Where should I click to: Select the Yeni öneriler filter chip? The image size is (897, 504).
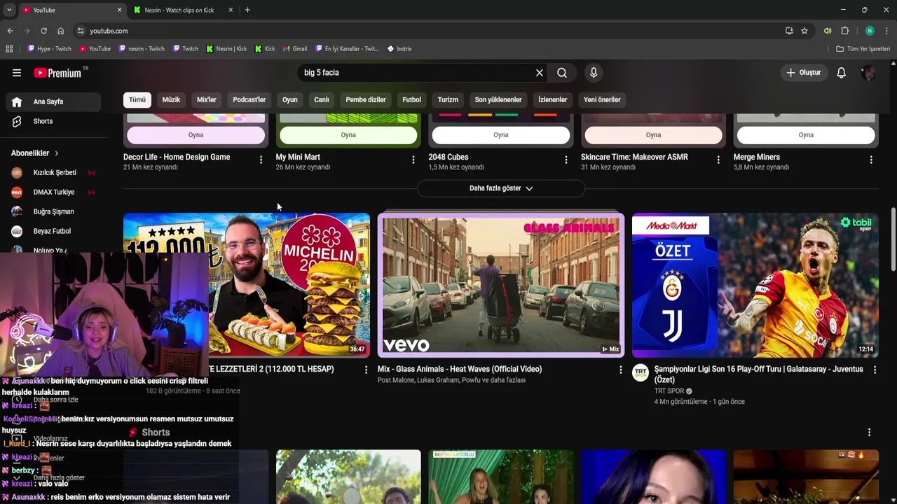[x=602, y=99]
